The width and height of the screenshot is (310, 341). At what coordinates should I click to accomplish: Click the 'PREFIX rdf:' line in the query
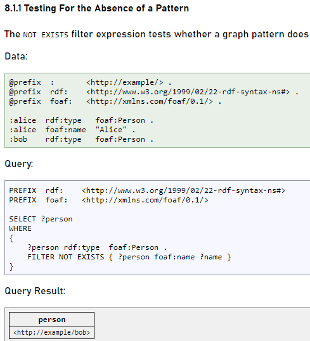click(x=147, y=190)
